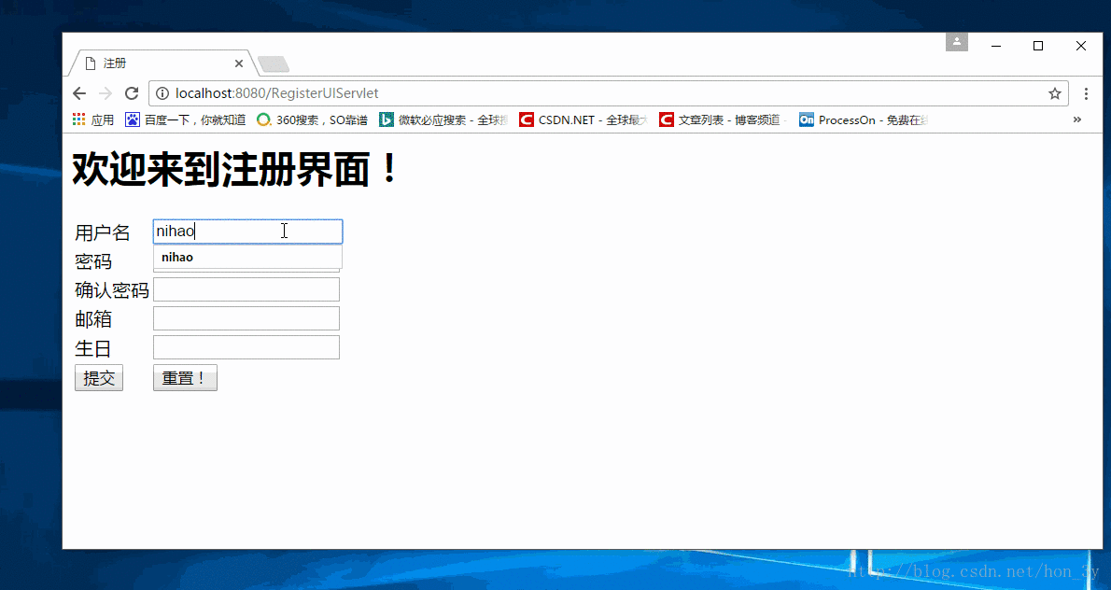Click the 生日 input field
Viewport: 1111px width, 590px height.
pos(246,348)
